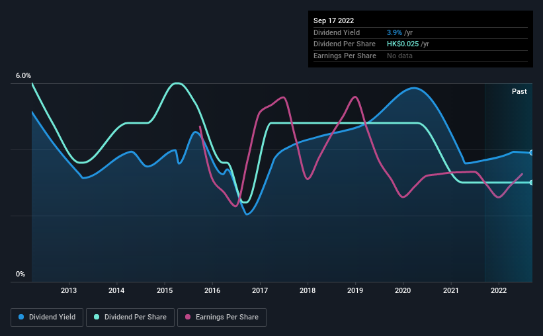Click the HK$0.025 dividend per share value

click(403, 44)
